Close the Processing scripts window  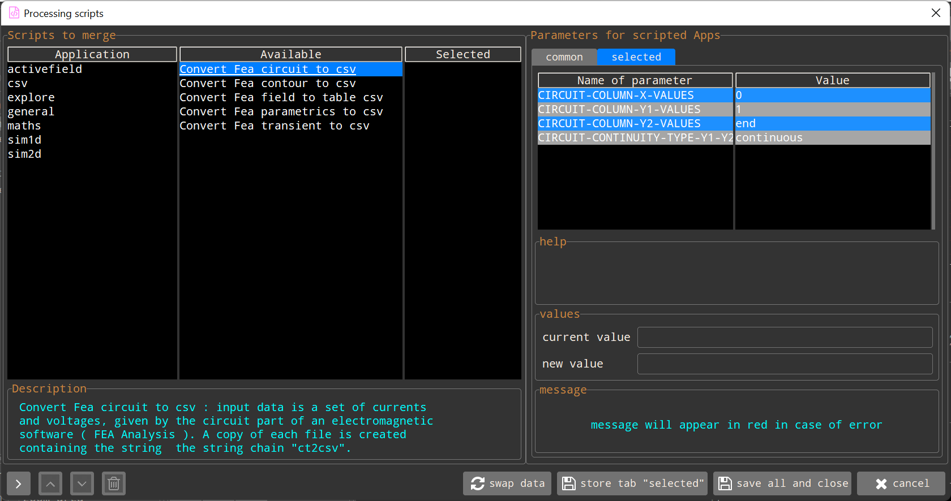pos(936,13)
